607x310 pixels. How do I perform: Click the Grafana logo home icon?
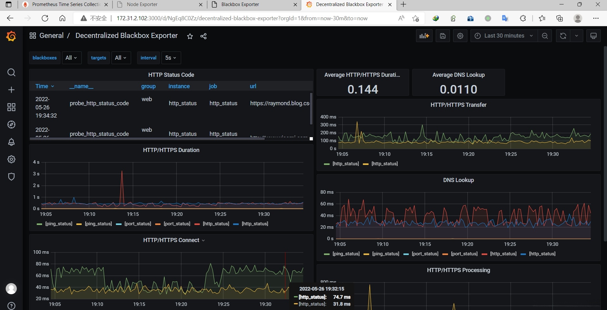(11, 36)
